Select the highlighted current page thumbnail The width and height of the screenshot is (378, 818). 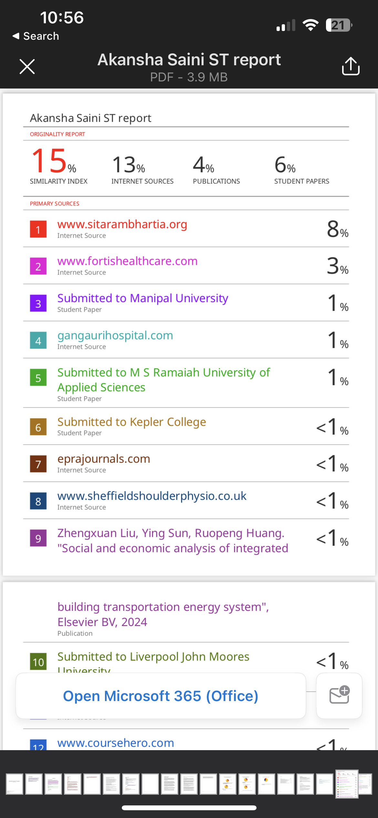click(x=347, y=784)
